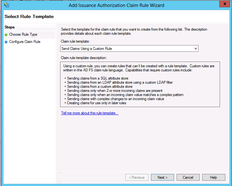Click the Claim rule template description label

point(84,58)
